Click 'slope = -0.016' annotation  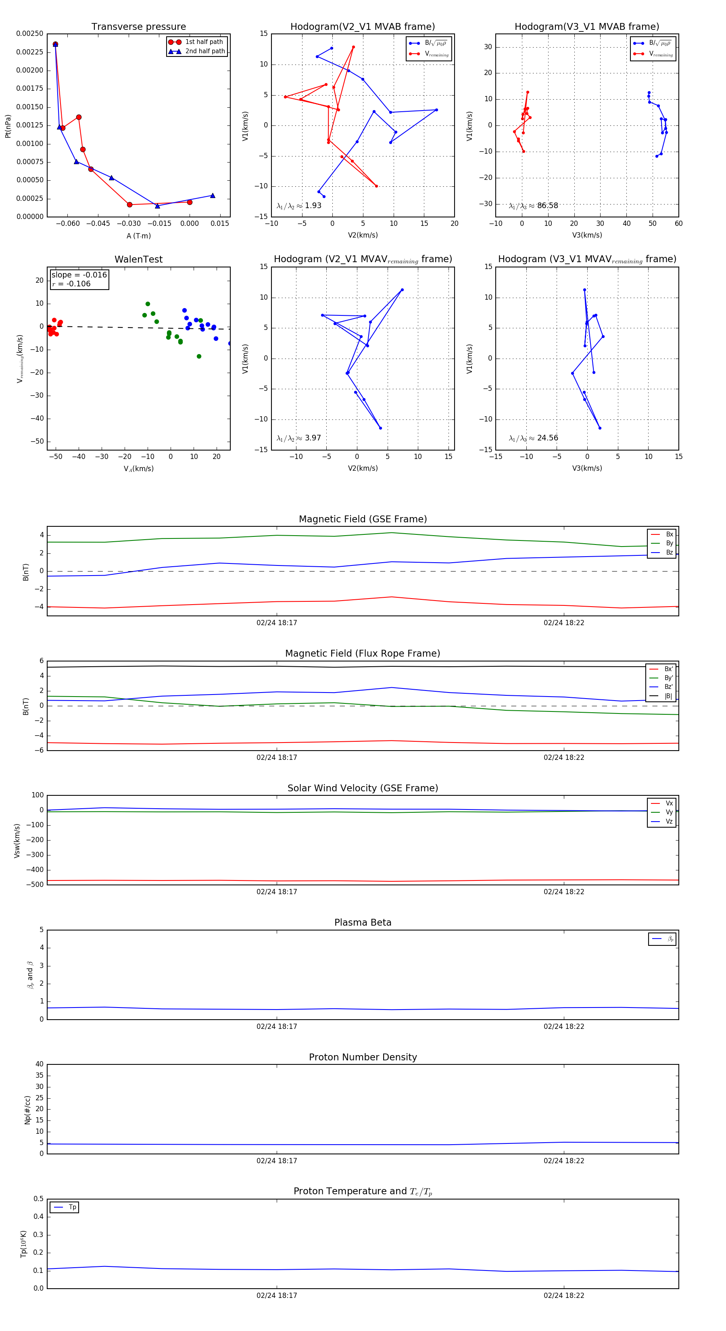pos(79,275)
